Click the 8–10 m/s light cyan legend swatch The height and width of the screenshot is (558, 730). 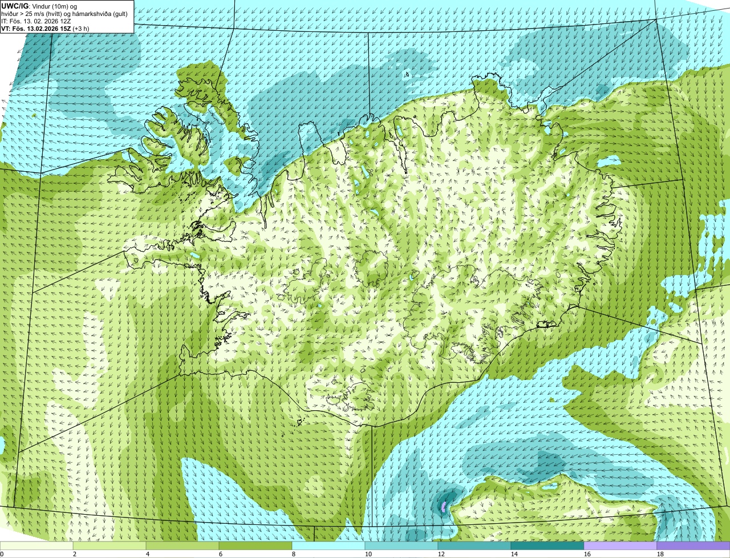[x=328, y=545]
